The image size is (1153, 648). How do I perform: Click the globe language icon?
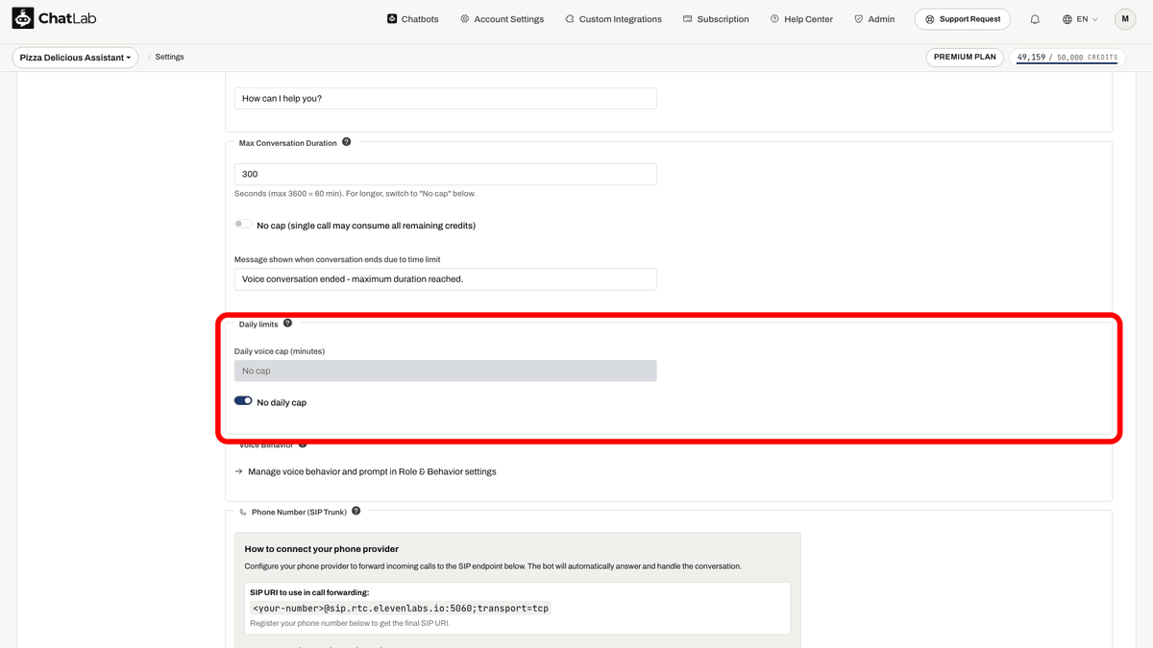(x=1067, y=19)
